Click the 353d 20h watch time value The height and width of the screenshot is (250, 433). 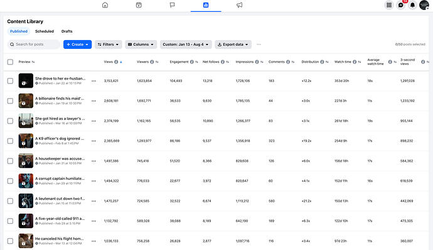(x=341, y=81)
